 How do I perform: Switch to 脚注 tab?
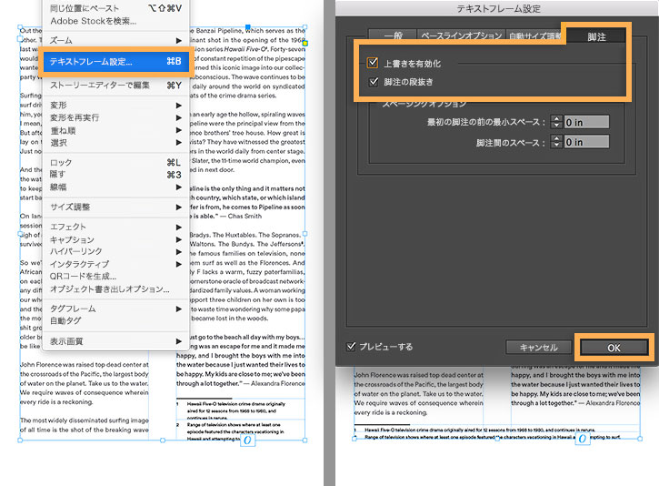(596, 37)
